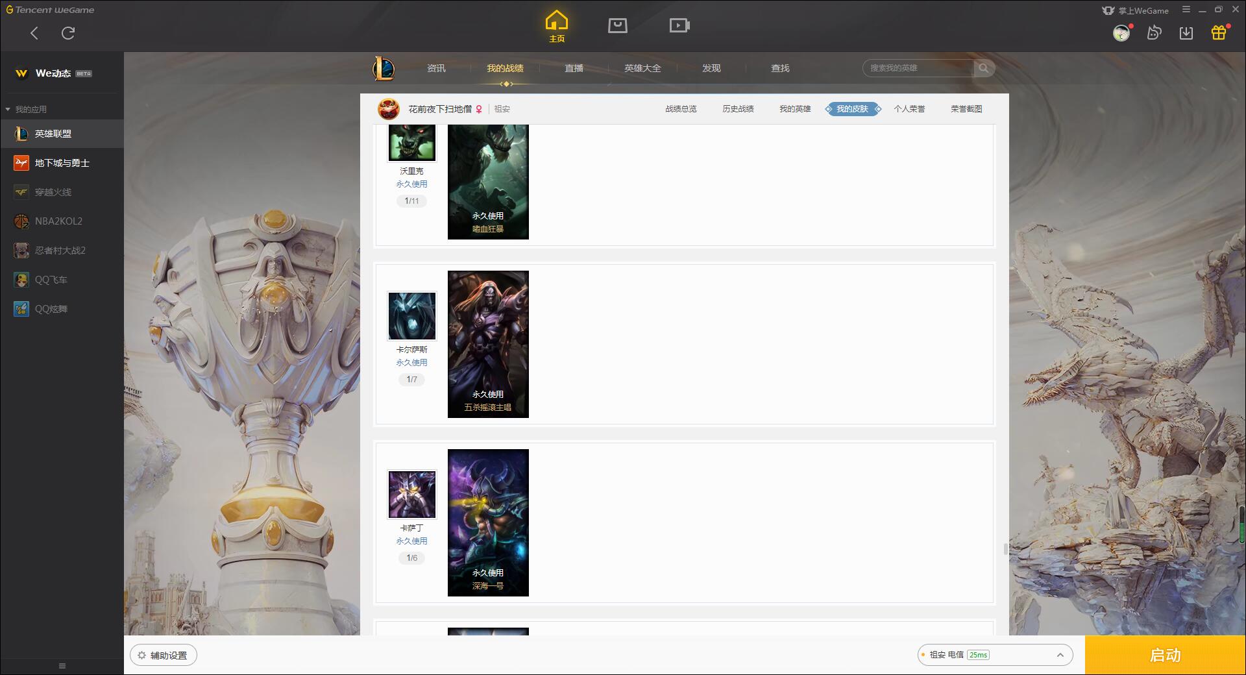The image size is (1246, 675).
Task: Click 永久使用 under 卡萨丁
Action: (412, 541)
